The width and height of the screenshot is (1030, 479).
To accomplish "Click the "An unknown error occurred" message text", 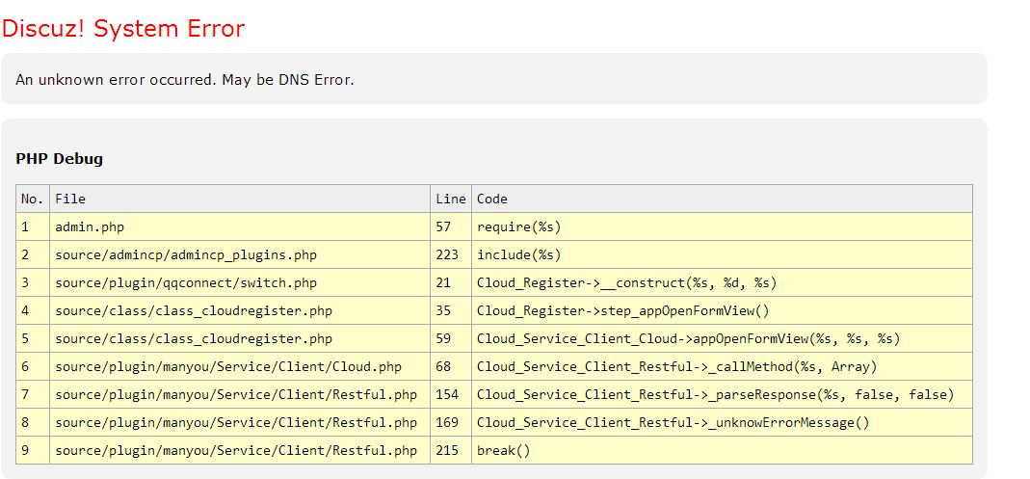I will tap(185, 80).
